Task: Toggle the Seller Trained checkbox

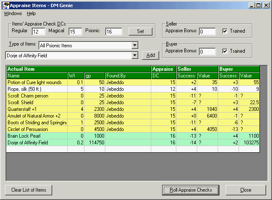Action: coord(225,31)
